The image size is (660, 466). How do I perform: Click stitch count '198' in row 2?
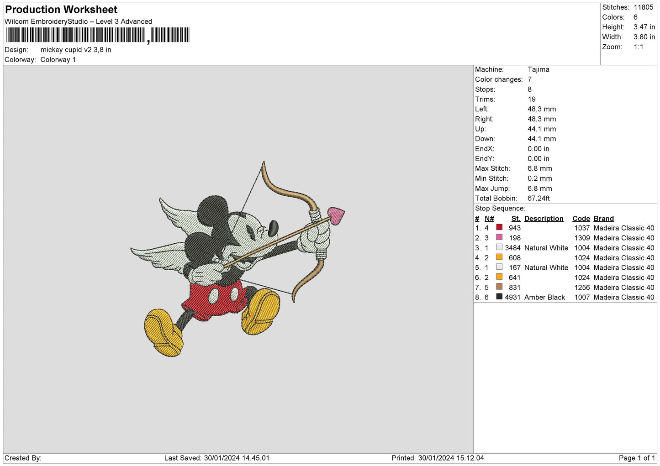pos(515,238)
